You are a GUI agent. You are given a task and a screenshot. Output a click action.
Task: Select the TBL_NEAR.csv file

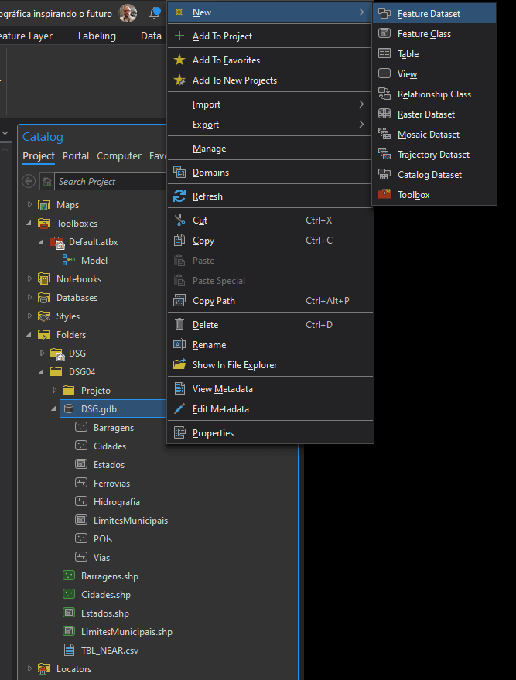(x=109, y=651)
